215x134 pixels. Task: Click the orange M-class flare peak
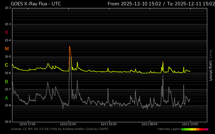coord(70,47)
